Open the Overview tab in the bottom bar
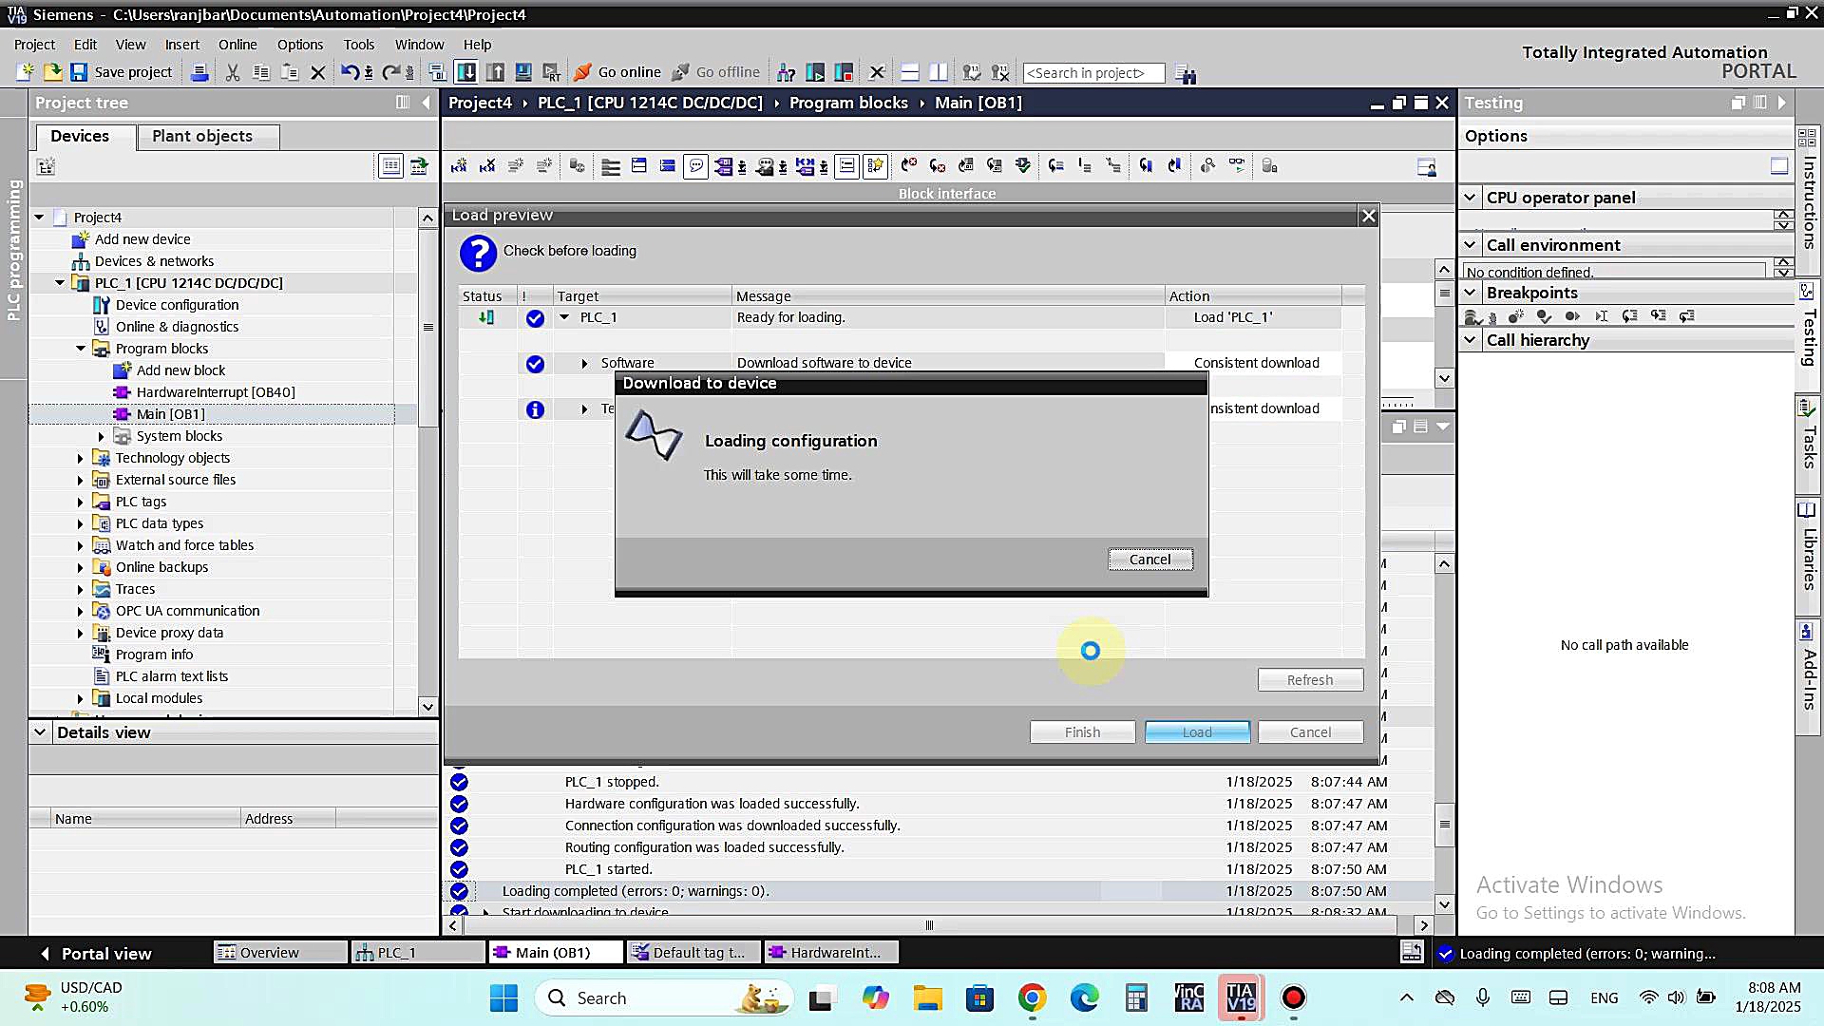 pos(281,953)
